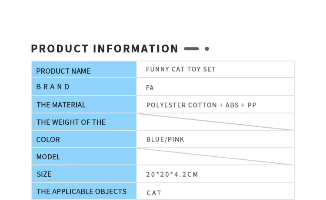Click the THE MATERIAL label cell

(84, 105)
